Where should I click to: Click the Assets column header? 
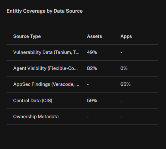(x=95, y=36)
